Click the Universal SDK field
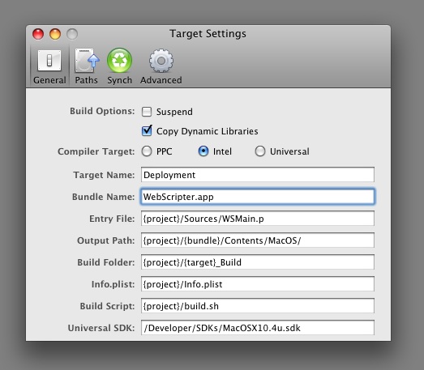This screenshot has height=370, width=424. pyautogui.click(x=258, y=328)
